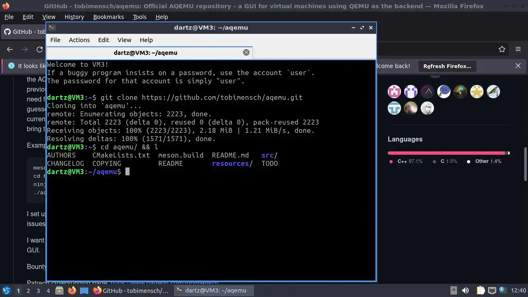This screenshot has width=528, height=297.
Task: Open the blue S logo contributor avatar
Action: point(444,92)
